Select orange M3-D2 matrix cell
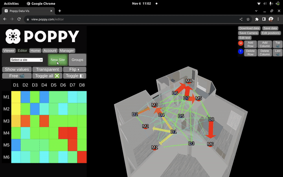 click(25, 121)
